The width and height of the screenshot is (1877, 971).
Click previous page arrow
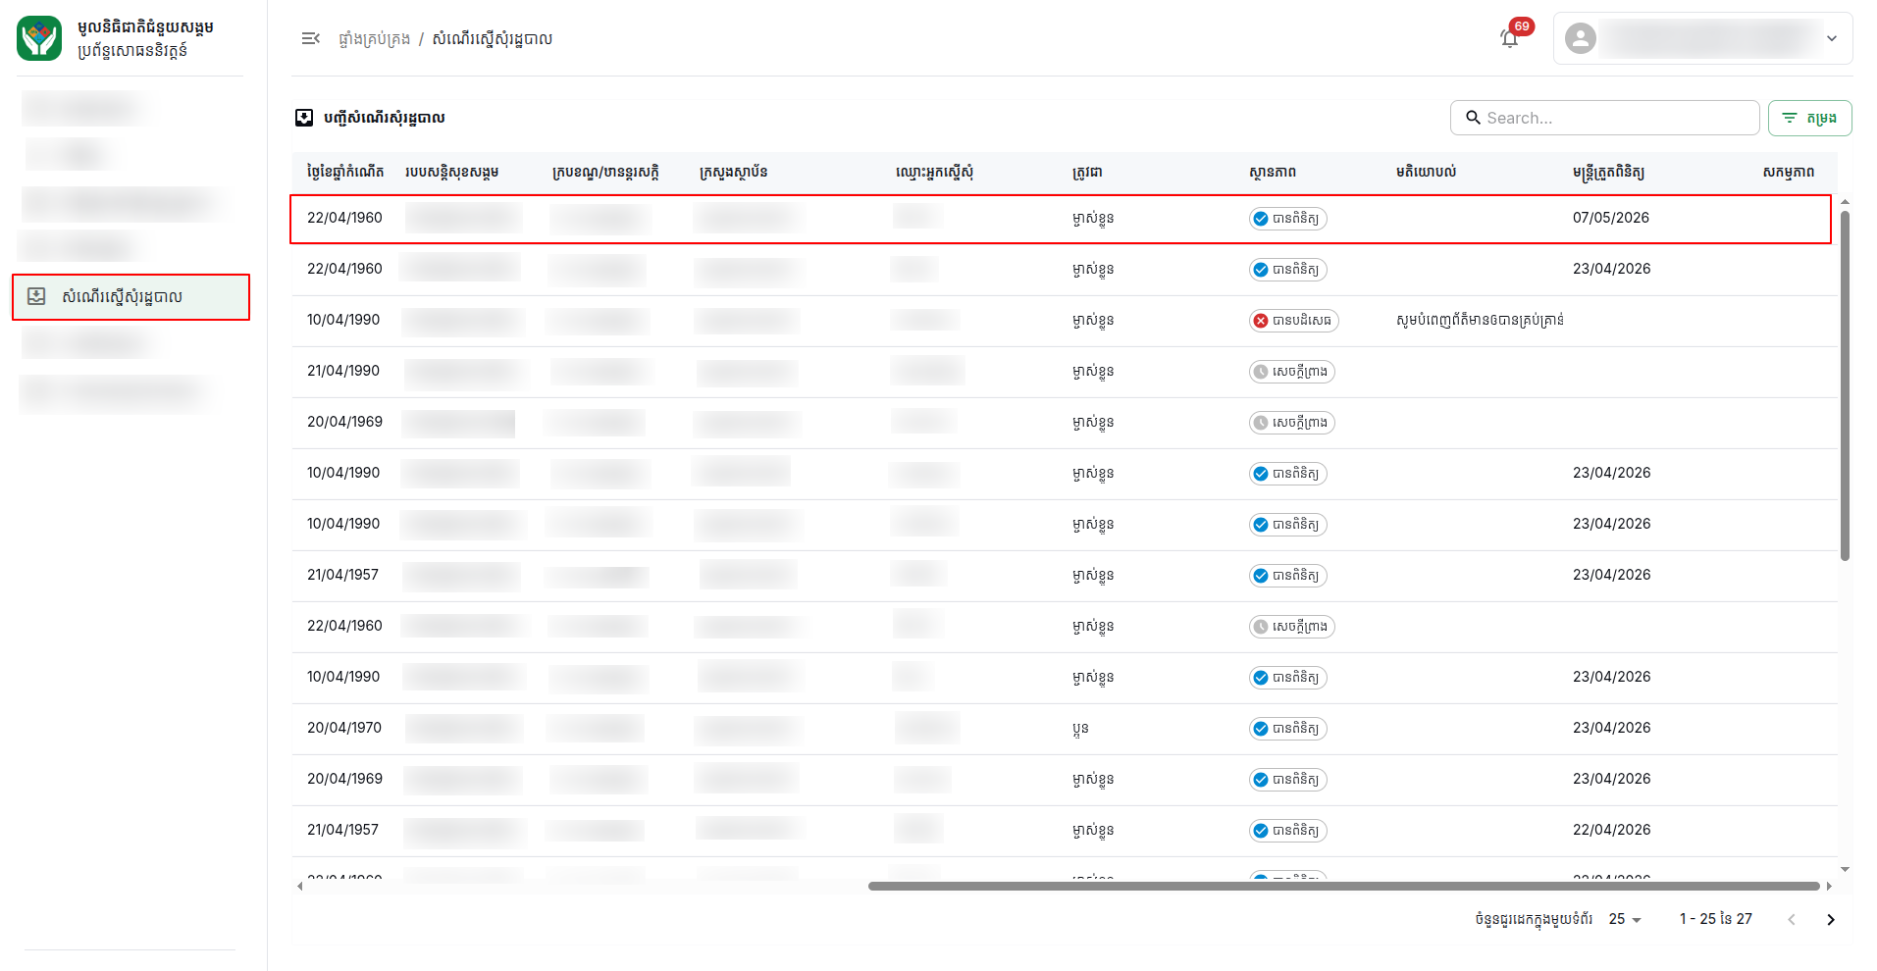[x=1792, y=919]
